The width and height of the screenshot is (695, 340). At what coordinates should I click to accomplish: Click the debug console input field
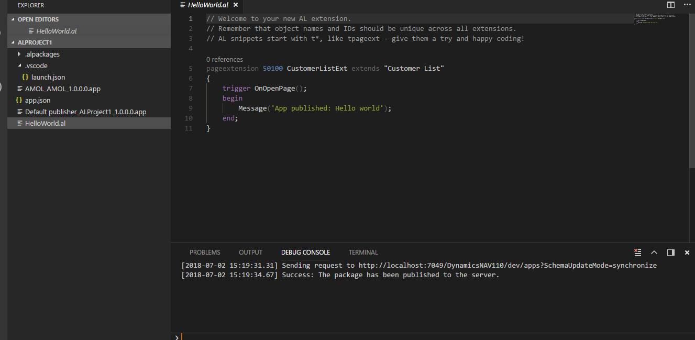(x=435, y=336)
